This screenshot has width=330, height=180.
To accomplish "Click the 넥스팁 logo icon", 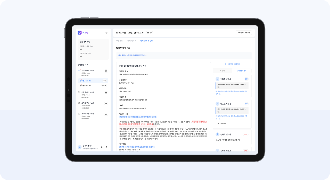I will pyautogui.click(x=79, y=33).
